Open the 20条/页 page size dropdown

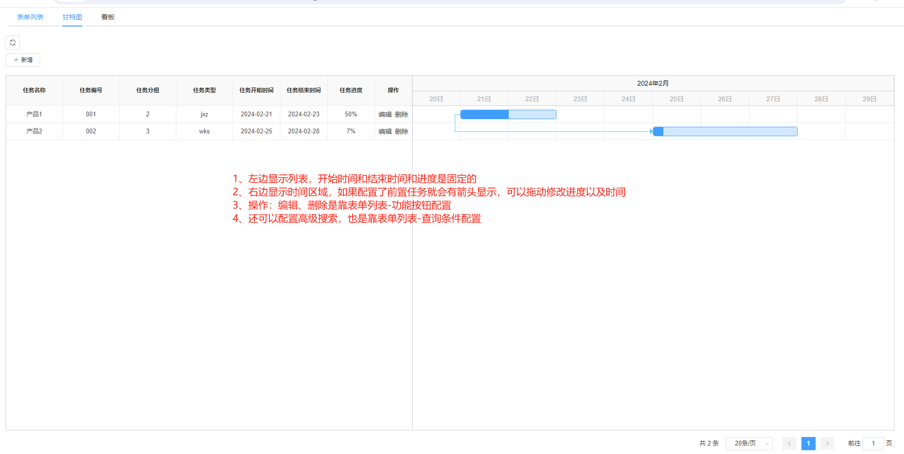pos(749,444)
